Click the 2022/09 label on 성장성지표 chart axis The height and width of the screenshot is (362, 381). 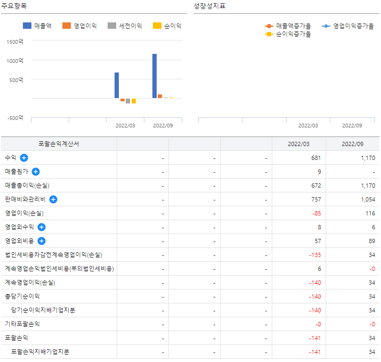click(x=352, y=126)
